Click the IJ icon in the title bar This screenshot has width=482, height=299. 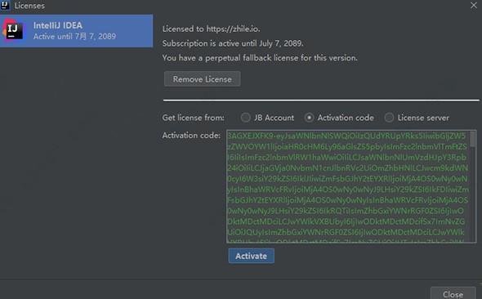5,5
